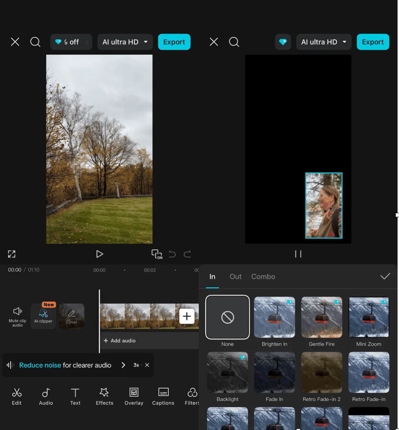Screen dimensions: 399x430
Task: Open the Audio tool
Action: [46, 397]
